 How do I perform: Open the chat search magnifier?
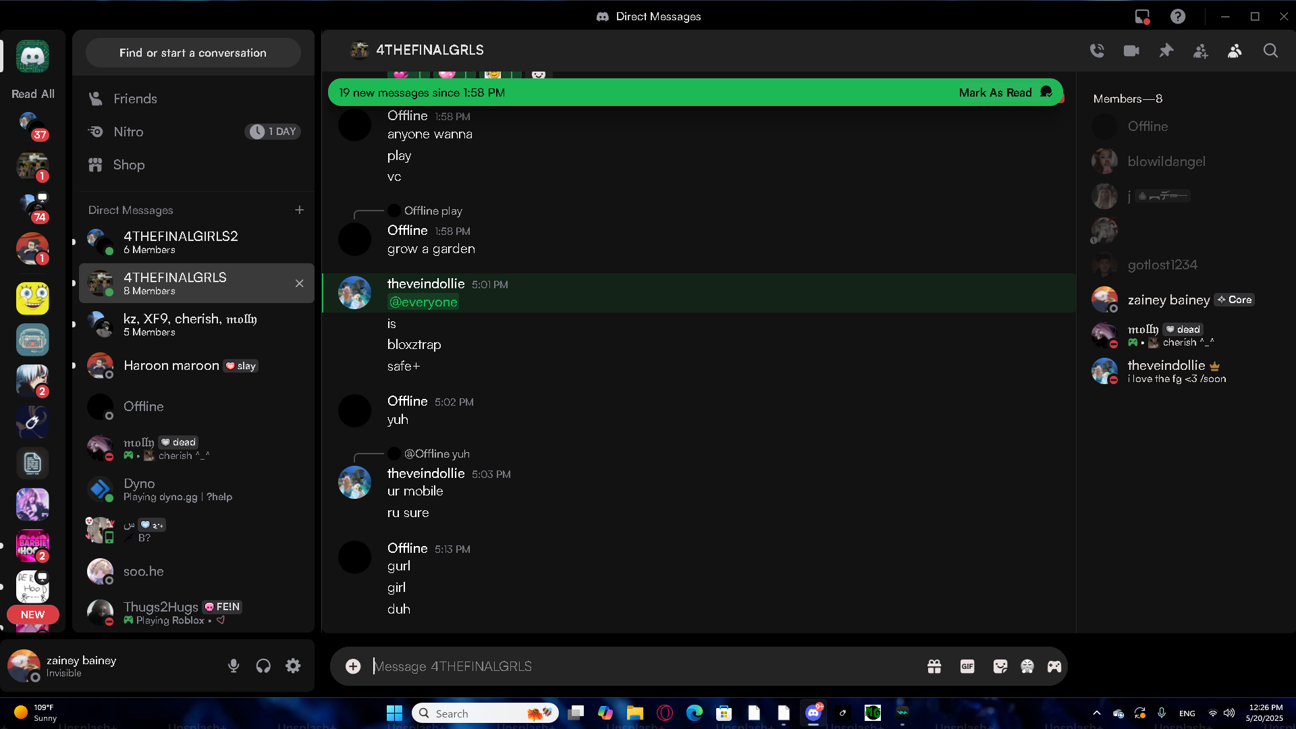[x=1270, y=51]
